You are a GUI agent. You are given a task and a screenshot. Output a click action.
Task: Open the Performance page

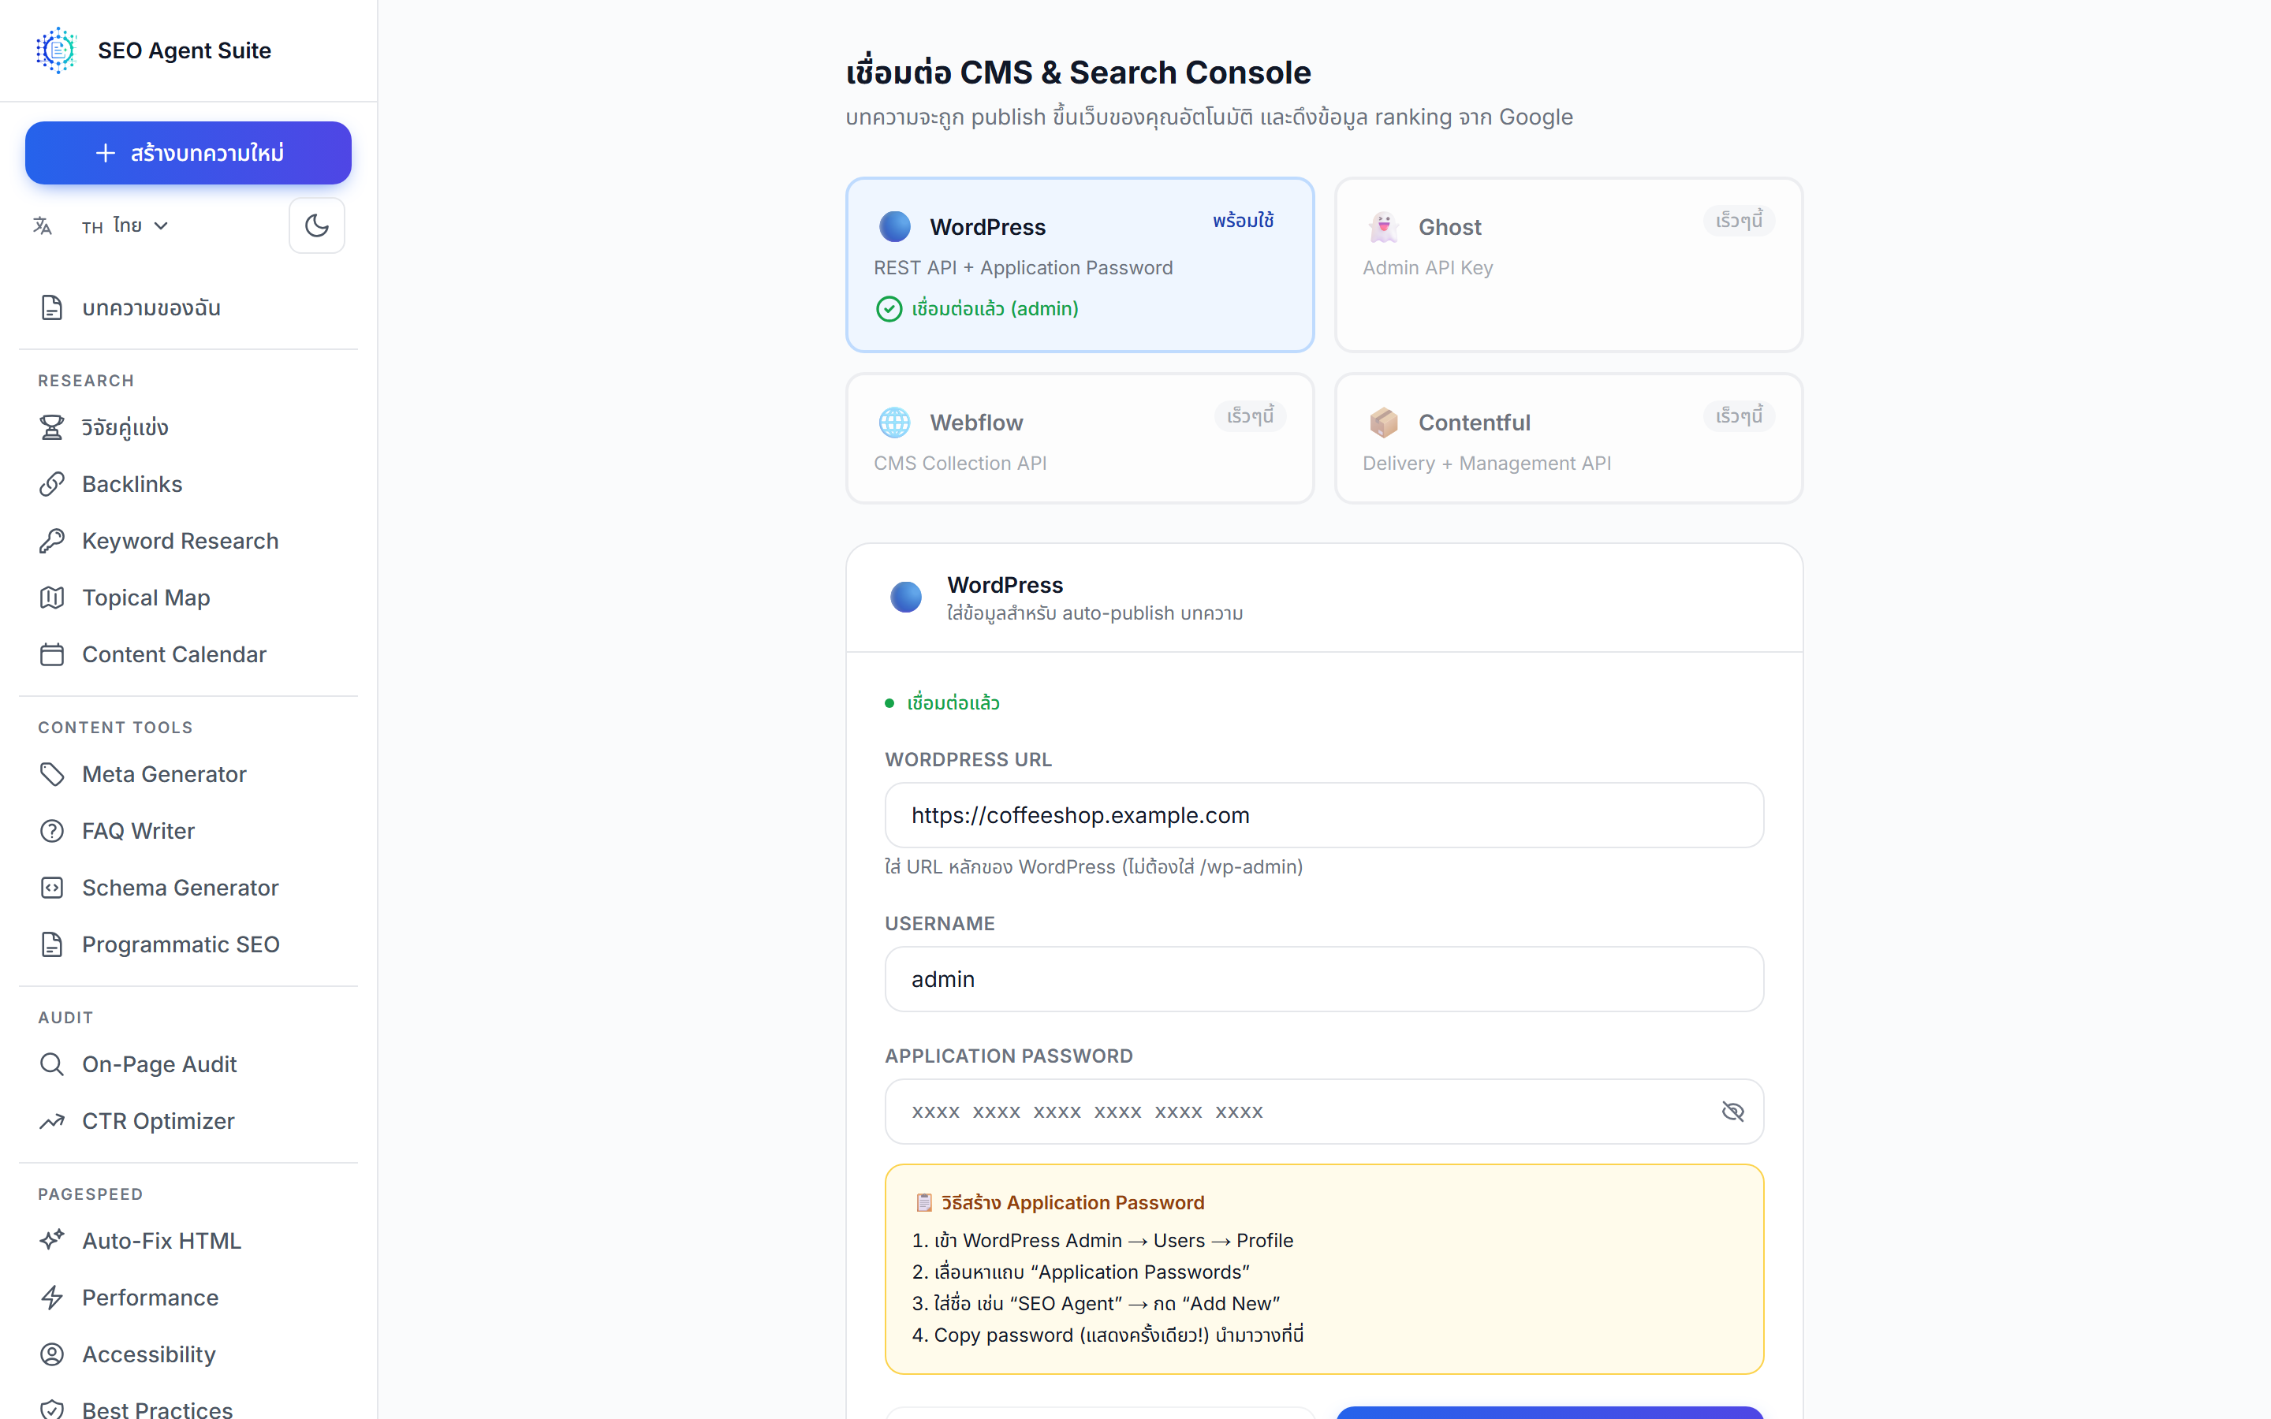point(188,1298)
